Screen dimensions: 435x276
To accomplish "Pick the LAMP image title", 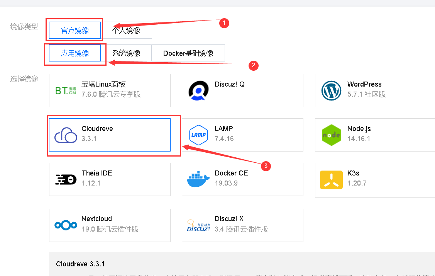I will click(223, 129).
